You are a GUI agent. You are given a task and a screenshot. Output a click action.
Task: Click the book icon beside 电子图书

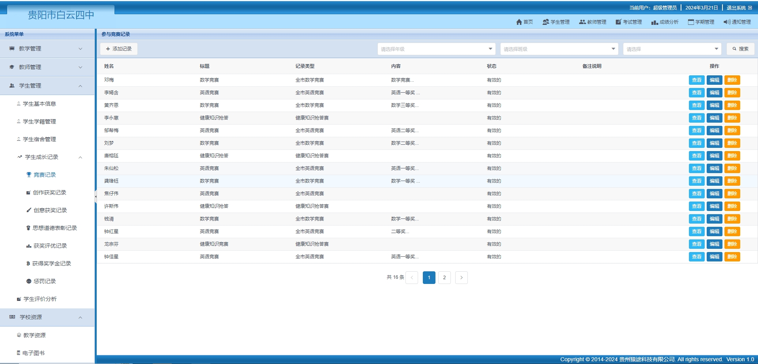[x=19, y=353]
